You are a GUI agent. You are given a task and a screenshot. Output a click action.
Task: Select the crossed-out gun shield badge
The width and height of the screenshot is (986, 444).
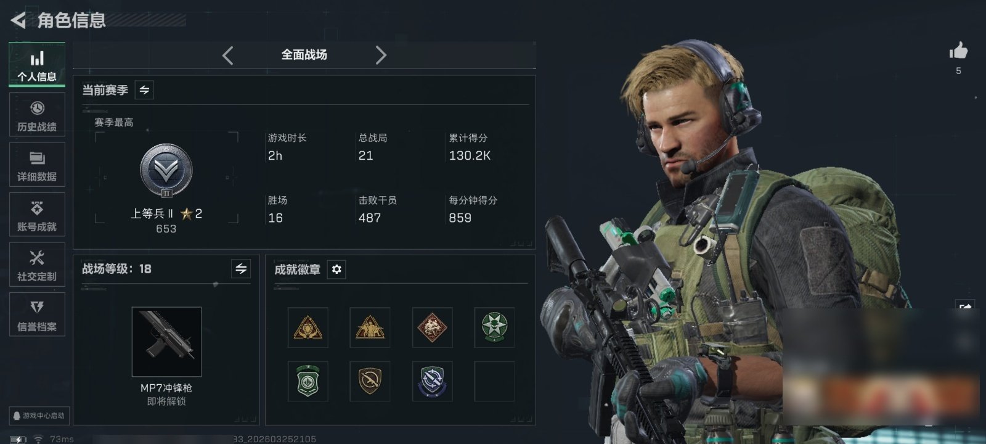(x=370, y=381)
